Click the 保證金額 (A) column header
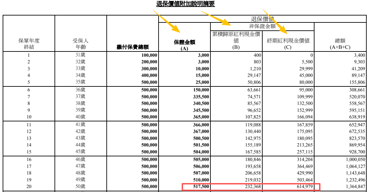The width and height of the screenshot is (369, 192). click(x=184, y=45)
